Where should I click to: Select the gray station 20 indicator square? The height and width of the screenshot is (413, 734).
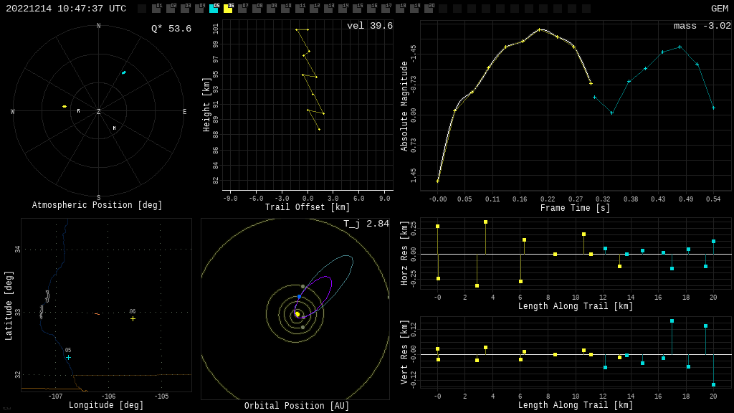(x=429, y=9)
